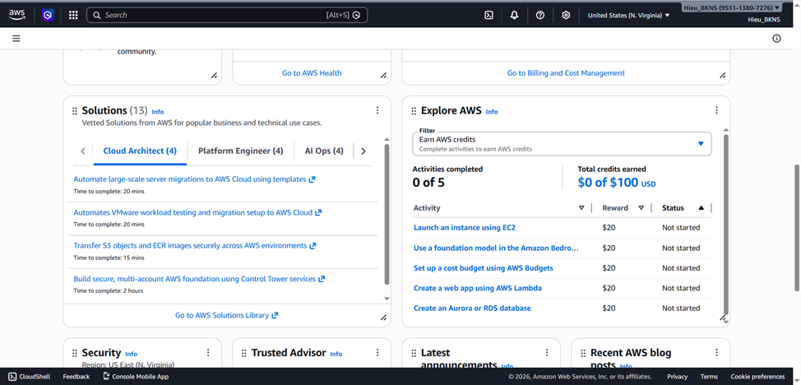This screenshot has width=801, height=385.
Task: Expand the United States (N. Virginia) region selector
Action: (x=628, y=16)
